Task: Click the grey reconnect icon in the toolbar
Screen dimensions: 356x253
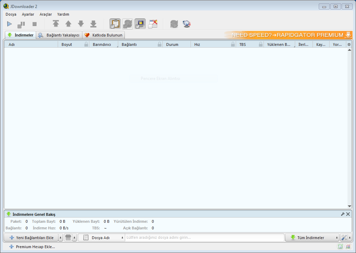Action: (174, 24)
